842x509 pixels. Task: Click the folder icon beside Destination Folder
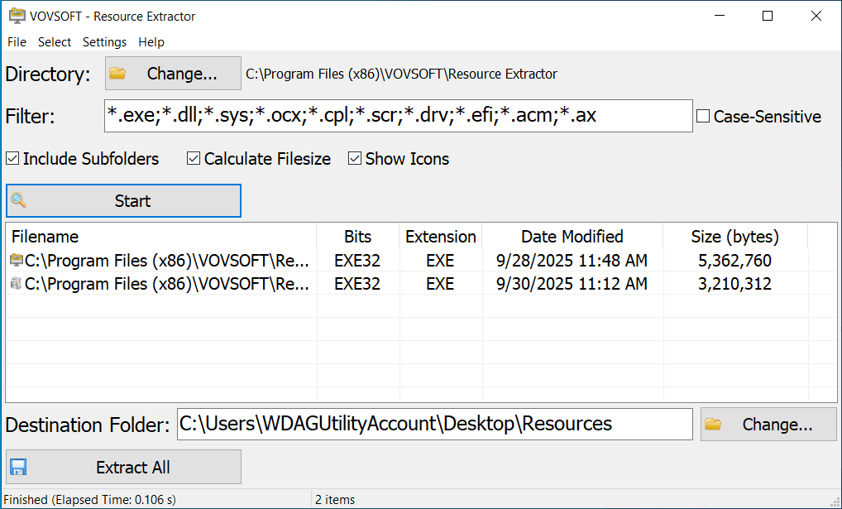[x=712, y=425]
